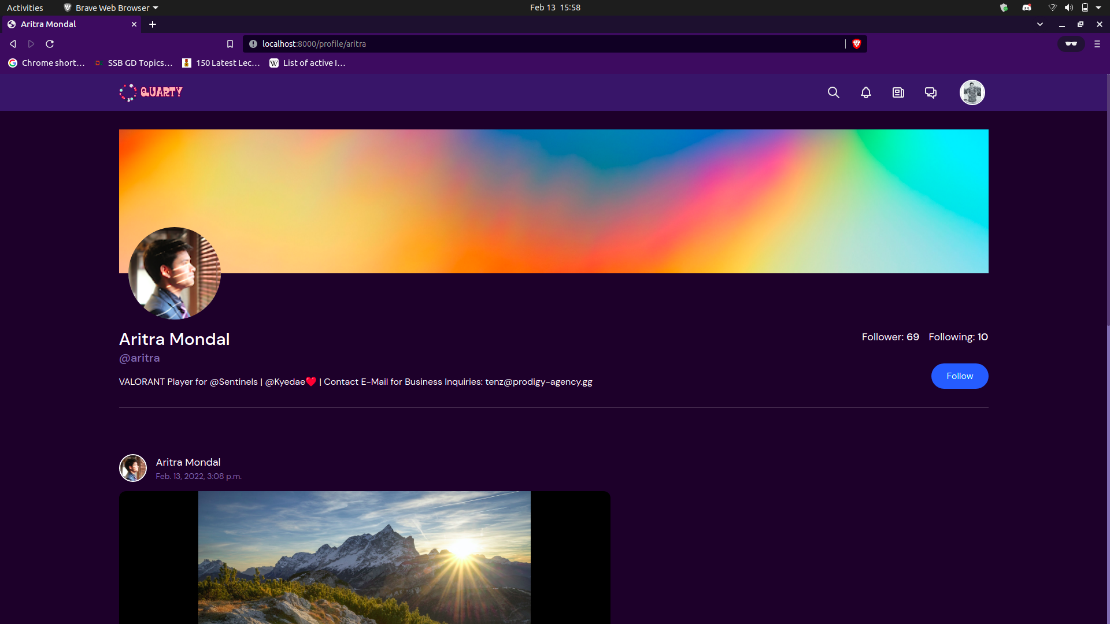Open a new browser tab
Image resolution: width=1110 pixels, height=624 pixels.
[153, 24]
